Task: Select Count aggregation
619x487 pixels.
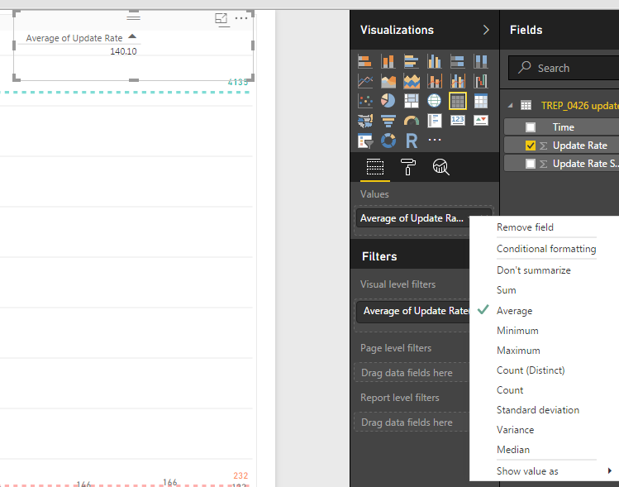Action: click(510, 390)
